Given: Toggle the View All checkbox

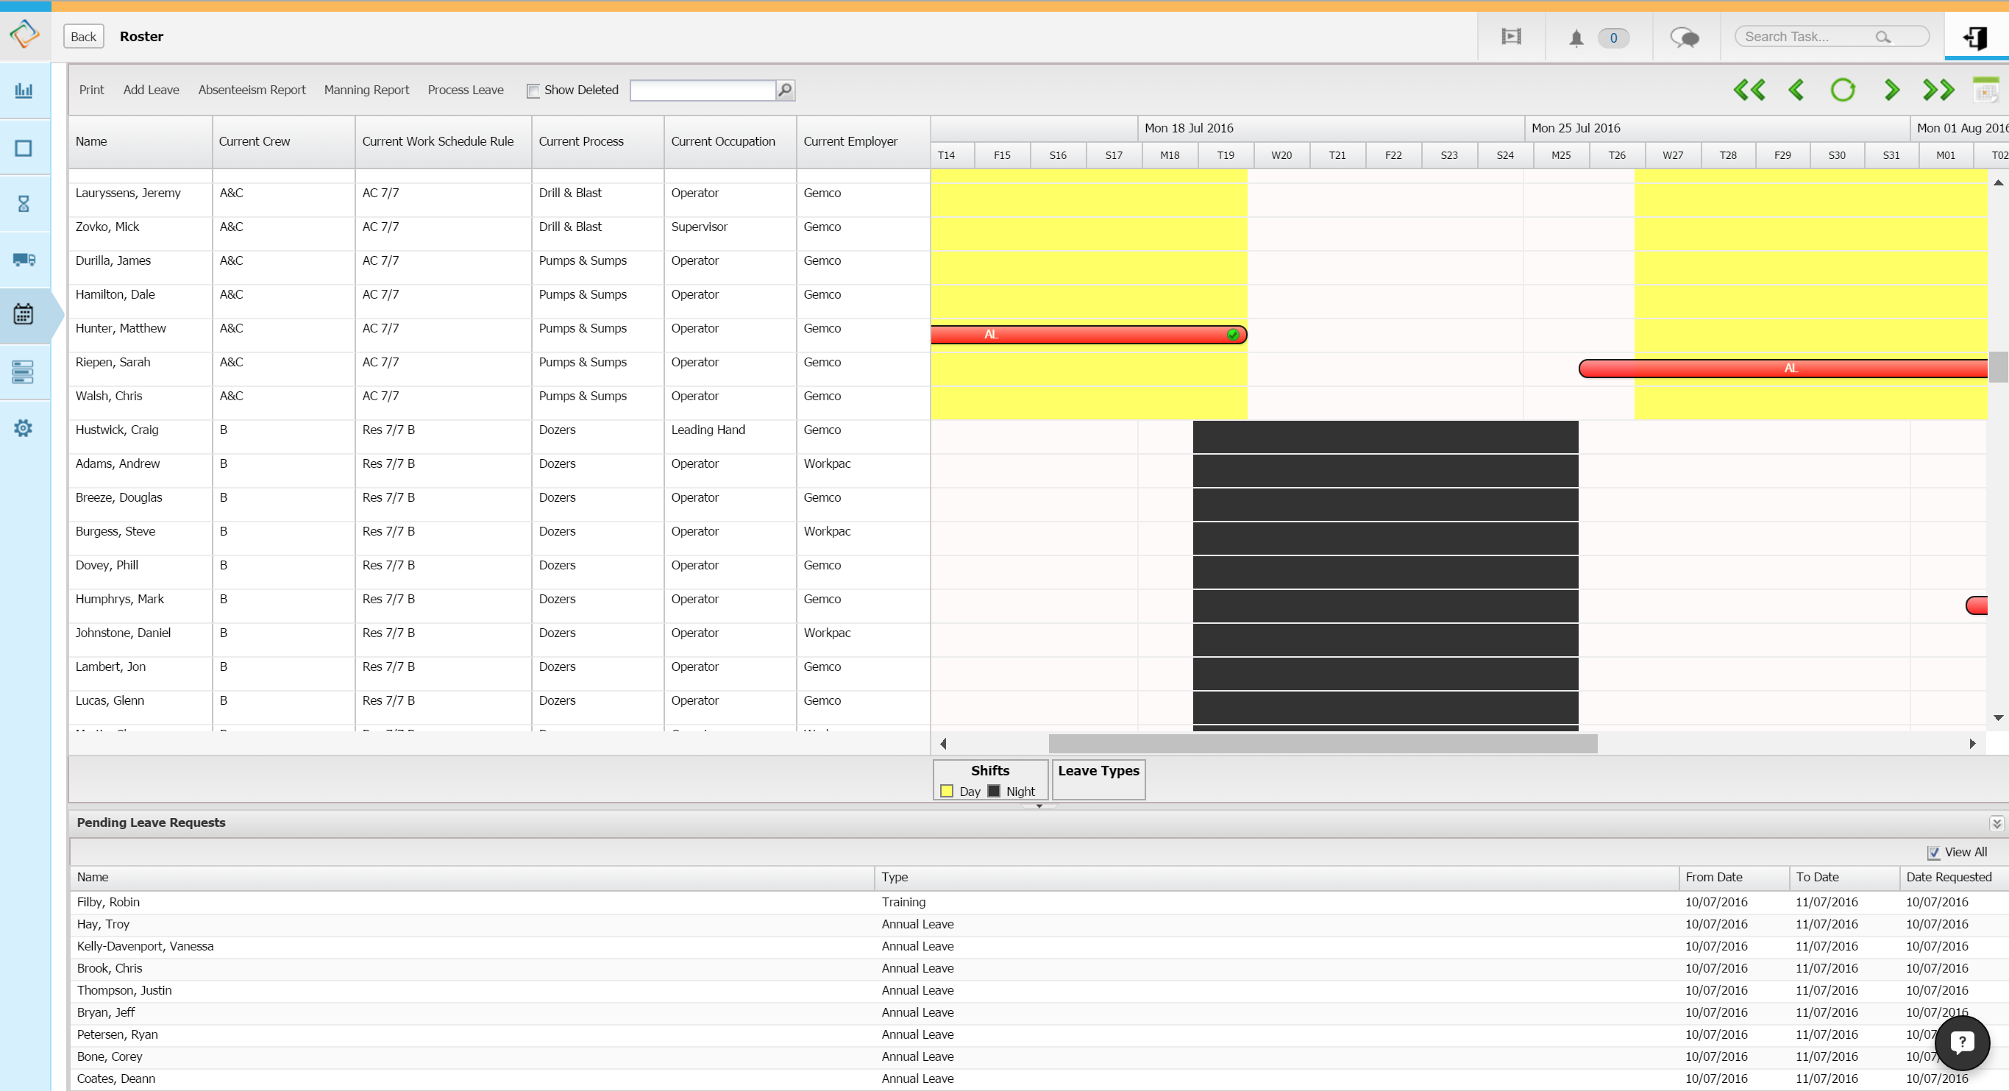Looking at the screenshot, I should 1934,853.
